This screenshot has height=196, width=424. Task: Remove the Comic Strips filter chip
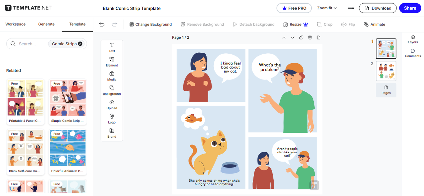click(x=80, y=44)
